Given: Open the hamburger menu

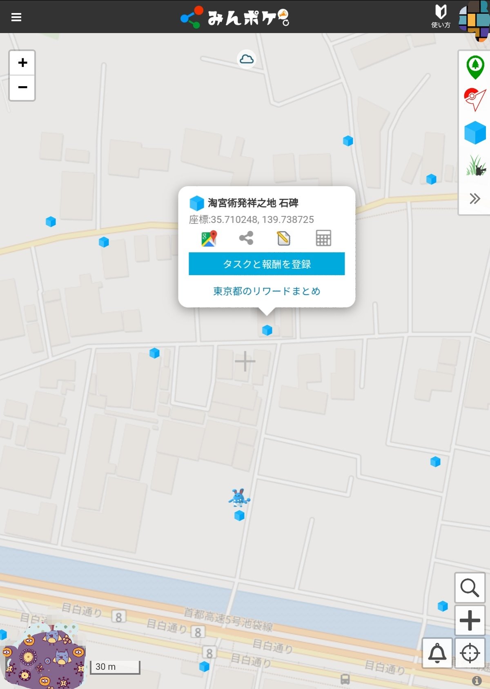Looking at the screenshot, I should point(16,17).
